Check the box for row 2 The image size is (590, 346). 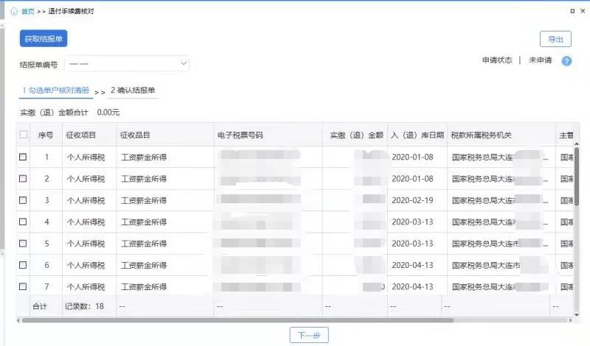click(x=23, y=178)
